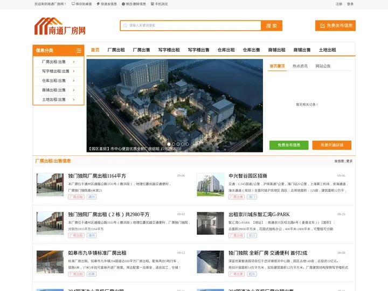Select the third carousel slide dot
Viewport: 388px width, 291px height.
tap(178, 144)
